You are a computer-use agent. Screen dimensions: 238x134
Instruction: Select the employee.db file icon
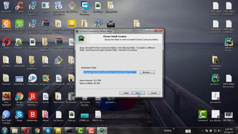point(59,79)
